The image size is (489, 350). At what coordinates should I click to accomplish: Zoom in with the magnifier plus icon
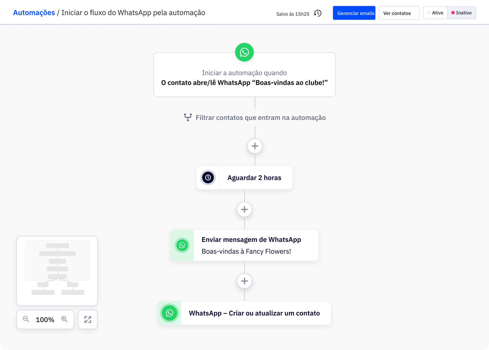click(x=64, y=319)
